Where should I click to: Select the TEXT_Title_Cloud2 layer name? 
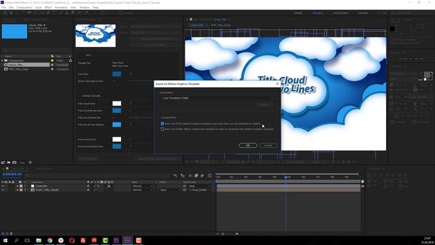[x=47, y=190]
